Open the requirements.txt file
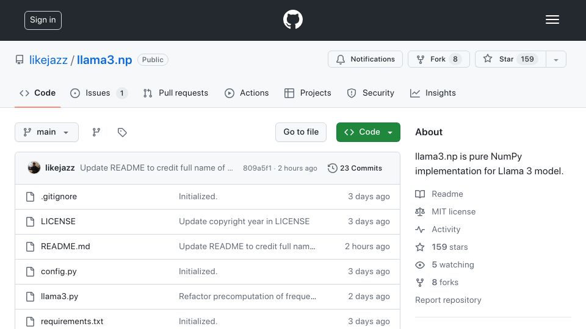 [72, 321]
